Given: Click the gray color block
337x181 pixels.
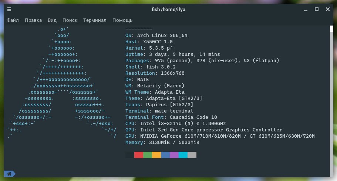Looking at the screenshot, I should point(192,155).
